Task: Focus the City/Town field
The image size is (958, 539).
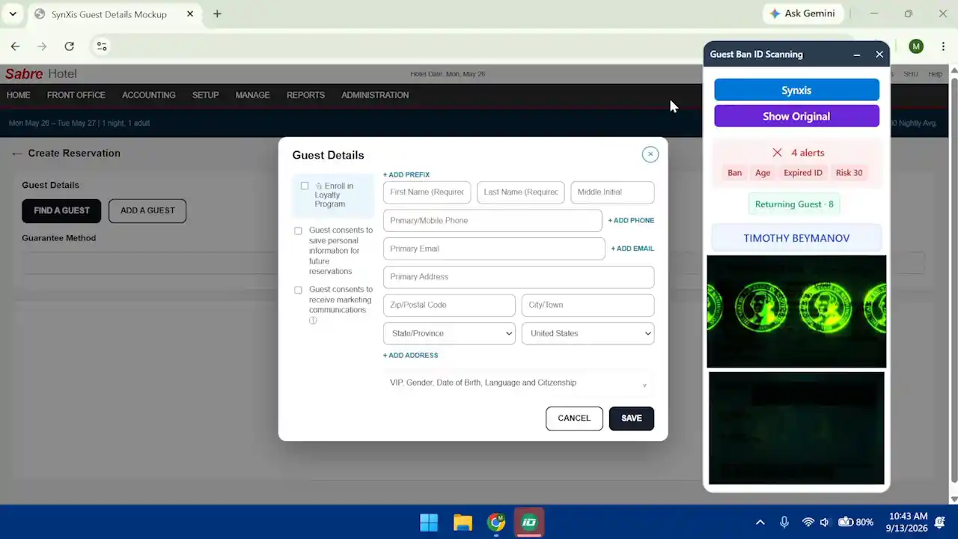Action: [x=588, y=305]
